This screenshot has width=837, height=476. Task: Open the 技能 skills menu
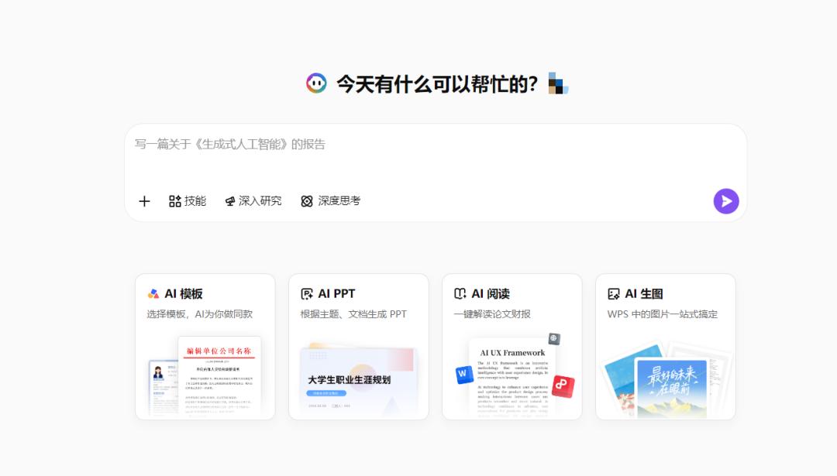coord(188,201)
